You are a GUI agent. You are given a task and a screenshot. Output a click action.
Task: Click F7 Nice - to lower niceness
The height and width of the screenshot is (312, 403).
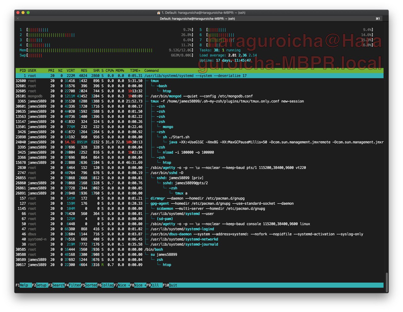(122, 285)
